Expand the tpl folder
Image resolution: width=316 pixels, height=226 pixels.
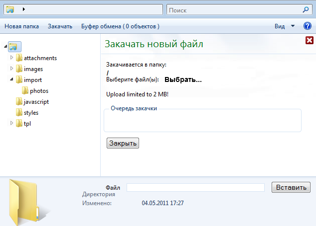11,123
